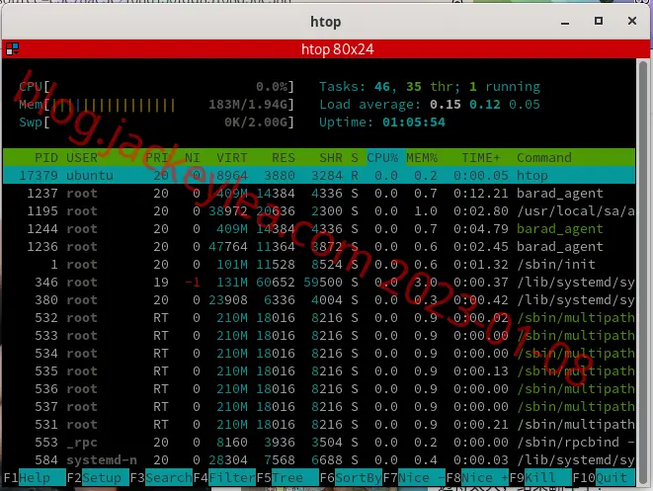
Task: Sort by SHR column header
Action: click(331, 158)
